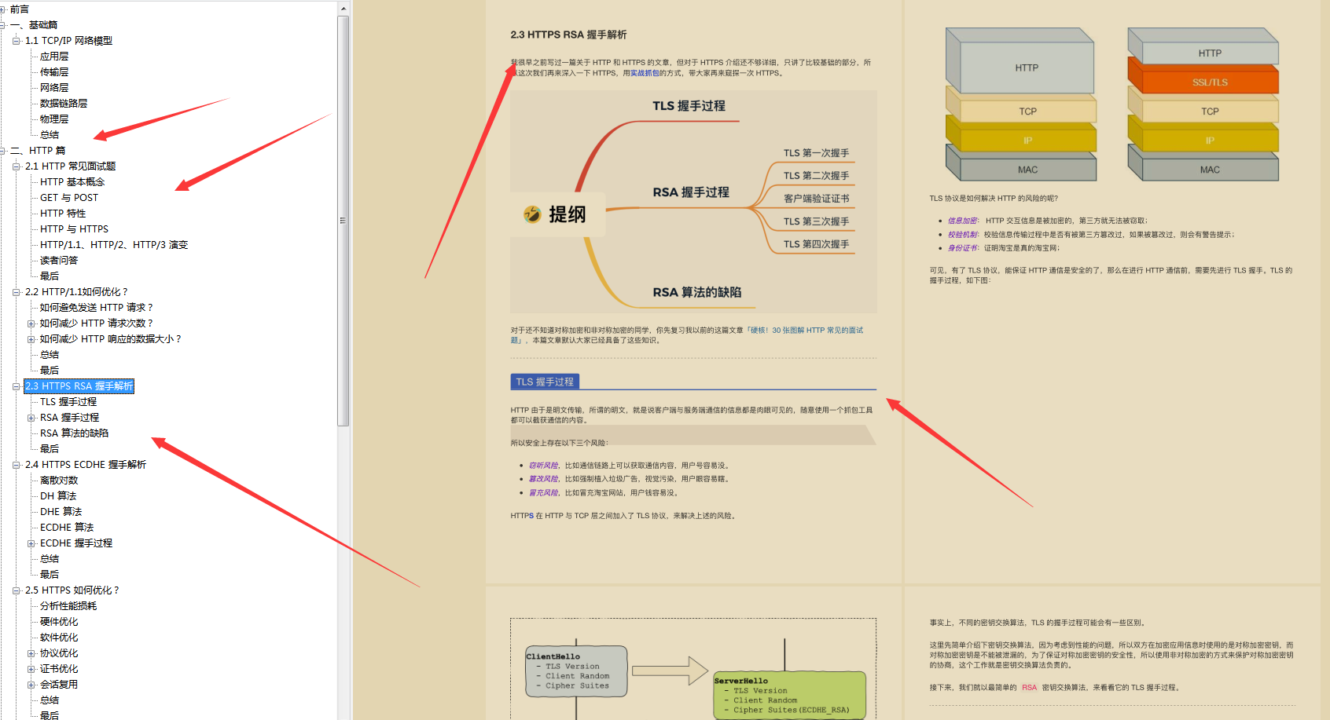Click the ServerHello diagram box
1330x720 pixels.
789,695
